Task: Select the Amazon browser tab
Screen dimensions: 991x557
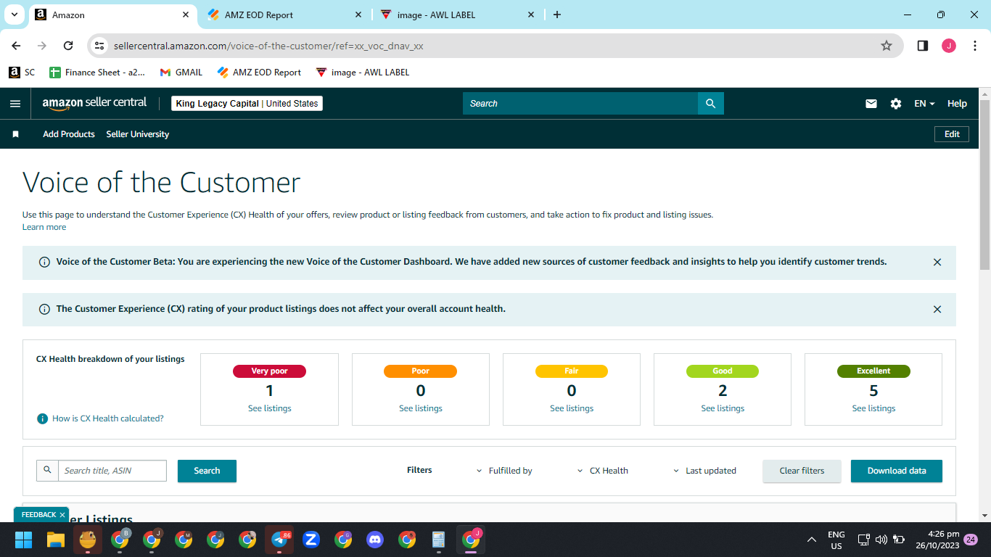Action: (x=112, y=15)
